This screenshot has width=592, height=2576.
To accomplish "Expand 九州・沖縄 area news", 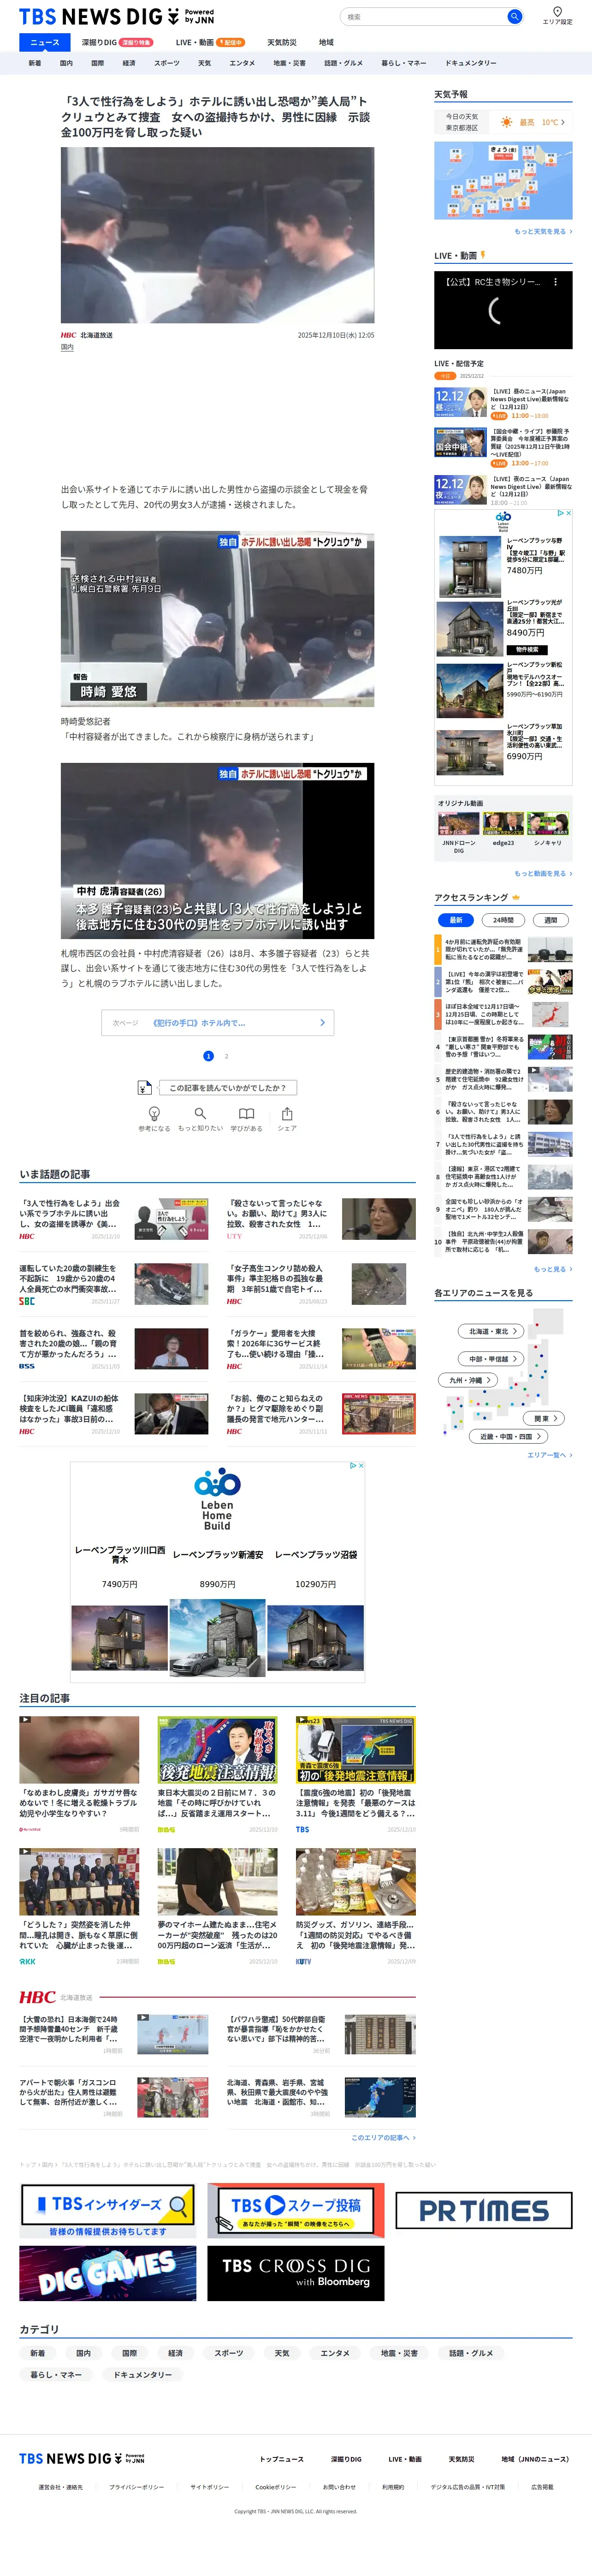I will [468, 1380].
